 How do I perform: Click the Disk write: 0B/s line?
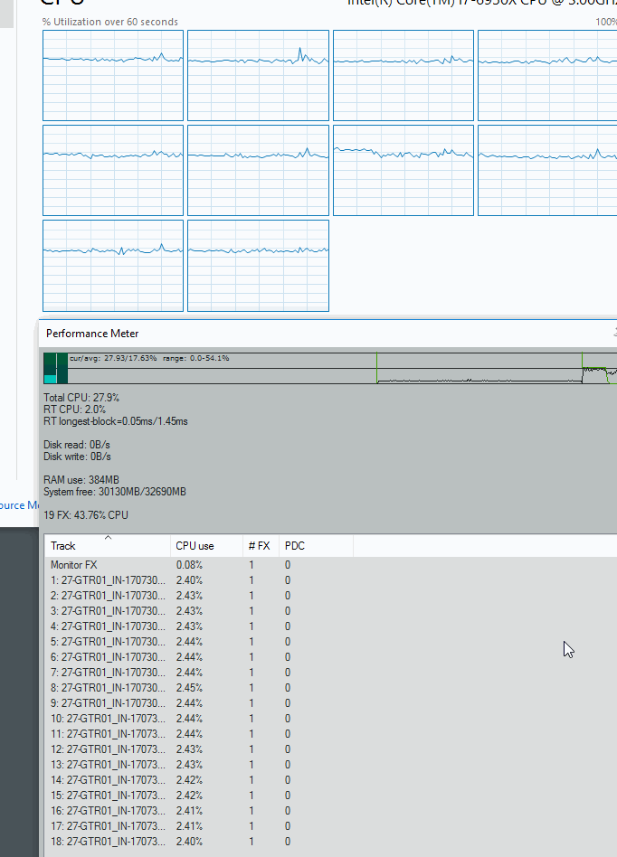[x=77, y=457]
